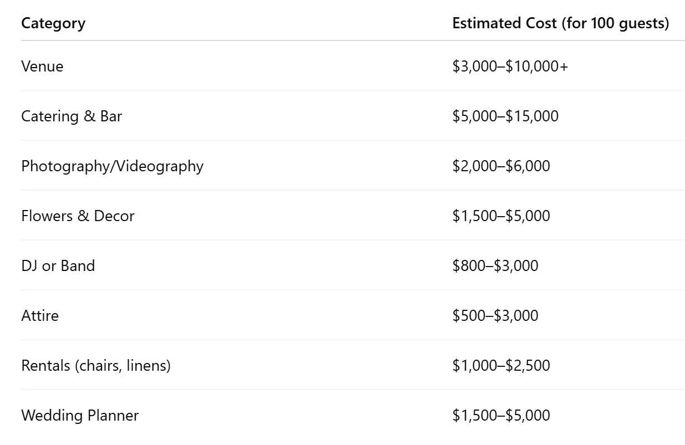The image size is (685, 445).
Task: Select the Flowers & Decor cell
Action: click(x=78, y=216)
